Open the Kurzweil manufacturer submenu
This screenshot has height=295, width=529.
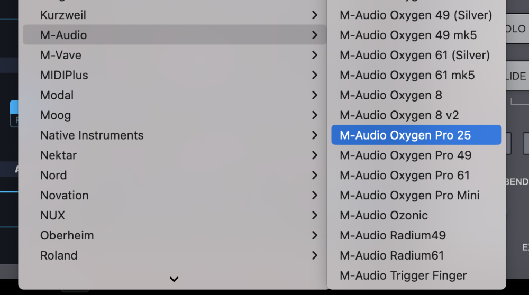point(63,15)
